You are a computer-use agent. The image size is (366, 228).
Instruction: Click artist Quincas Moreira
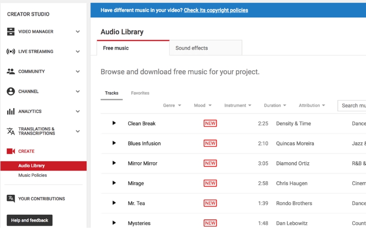295,144
